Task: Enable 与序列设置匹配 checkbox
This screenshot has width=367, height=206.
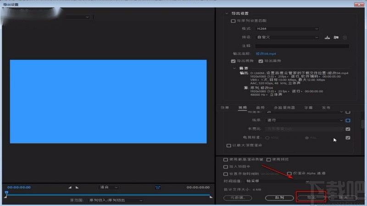Action: 233,21
